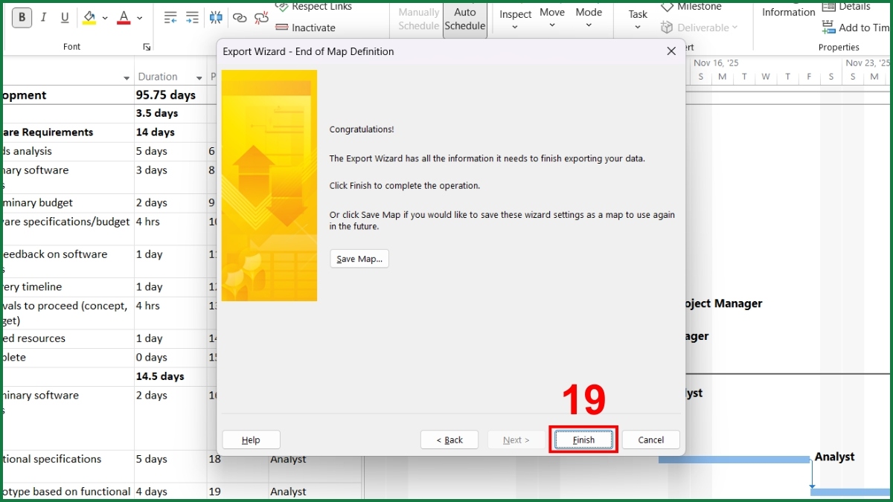Image resolution: width=893 pixels, height=502 pixels.
Task: Open the Font Color dropdown
Action: click(x=138, y=16)
